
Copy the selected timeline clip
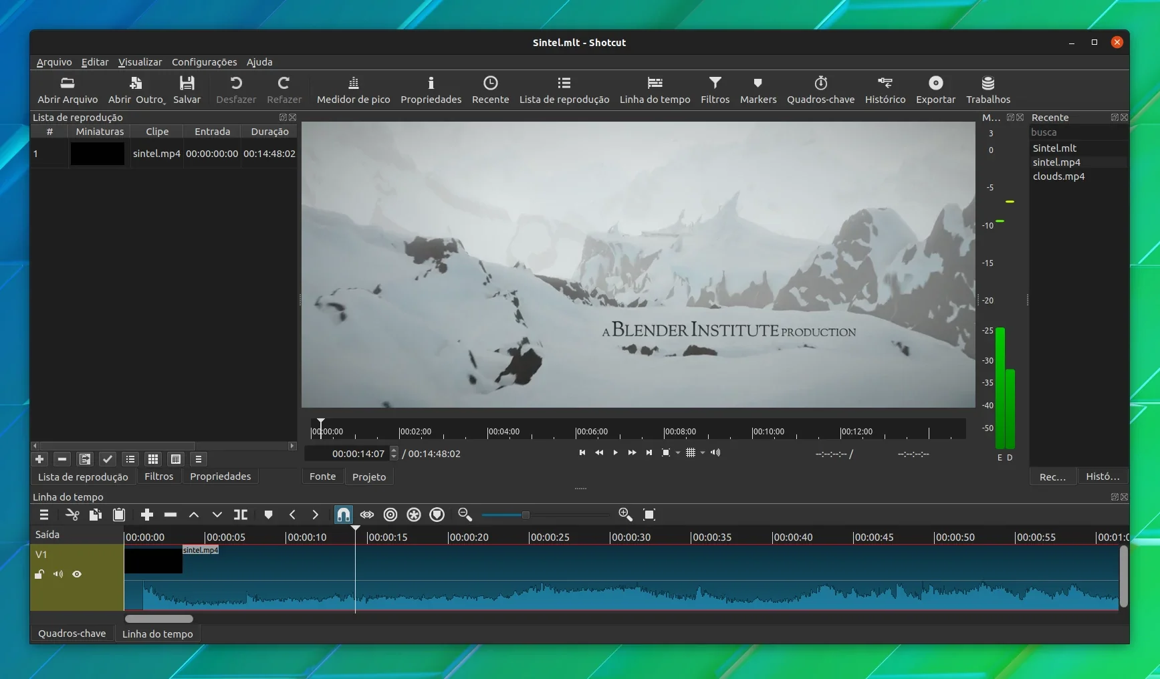click(96, 515)
